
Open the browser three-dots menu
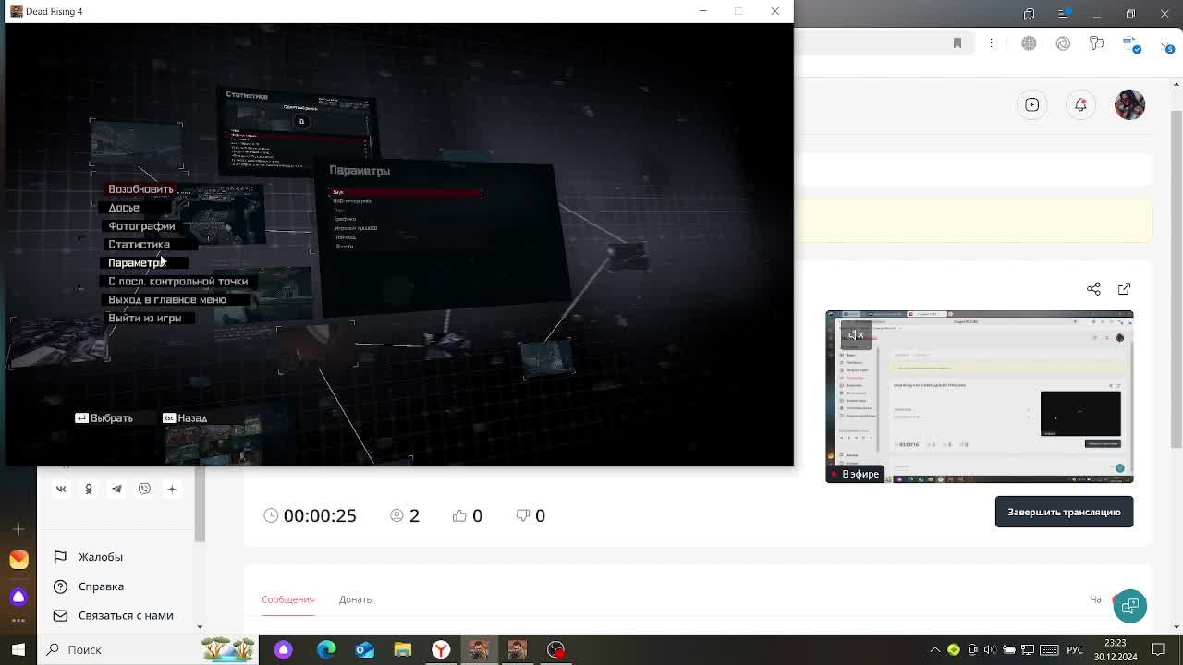click(992, 43)
